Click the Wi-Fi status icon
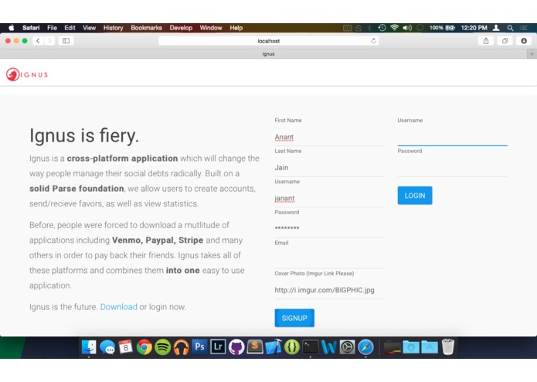 pos(395,28)
